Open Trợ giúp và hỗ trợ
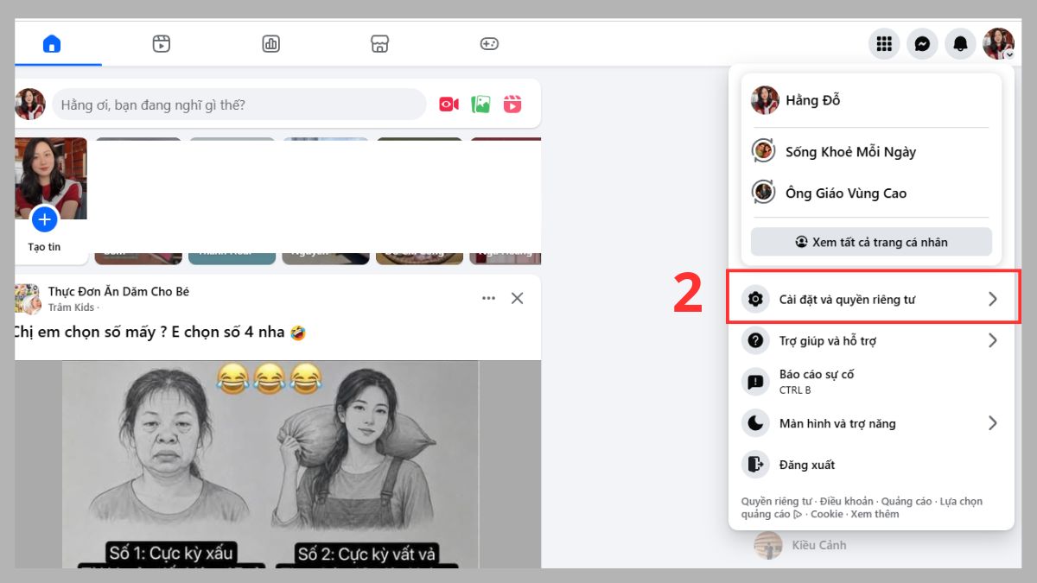 click(x=871, y=340)
